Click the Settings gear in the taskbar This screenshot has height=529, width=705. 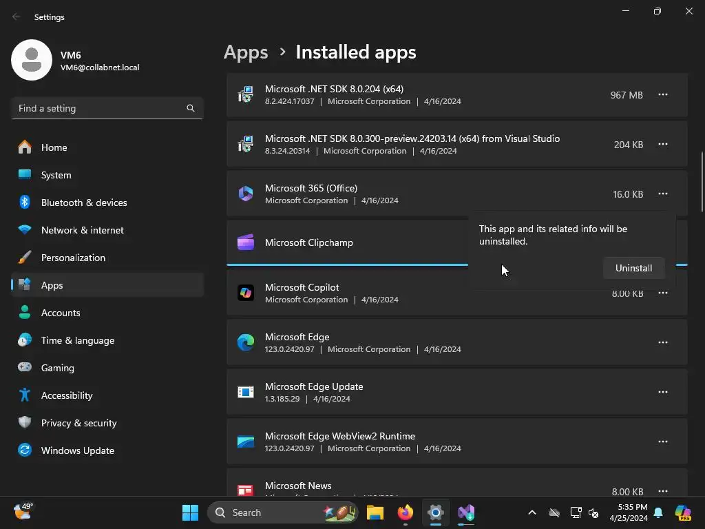[x=436, y=512]
